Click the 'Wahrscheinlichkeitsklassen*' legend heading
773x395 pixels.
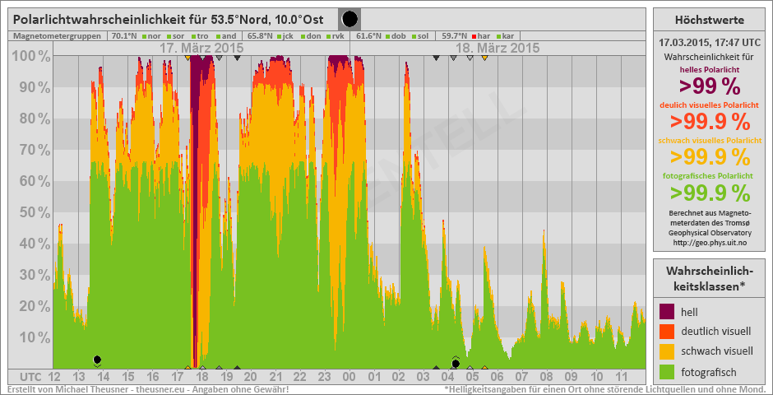(x=710, y=278)
